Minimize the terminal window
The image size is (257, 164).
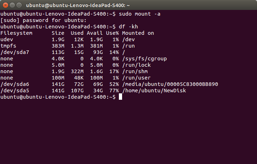[x=12, y=5]
